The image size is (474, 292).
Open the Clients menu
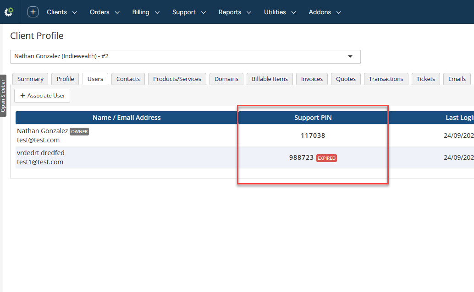(62, 12)
